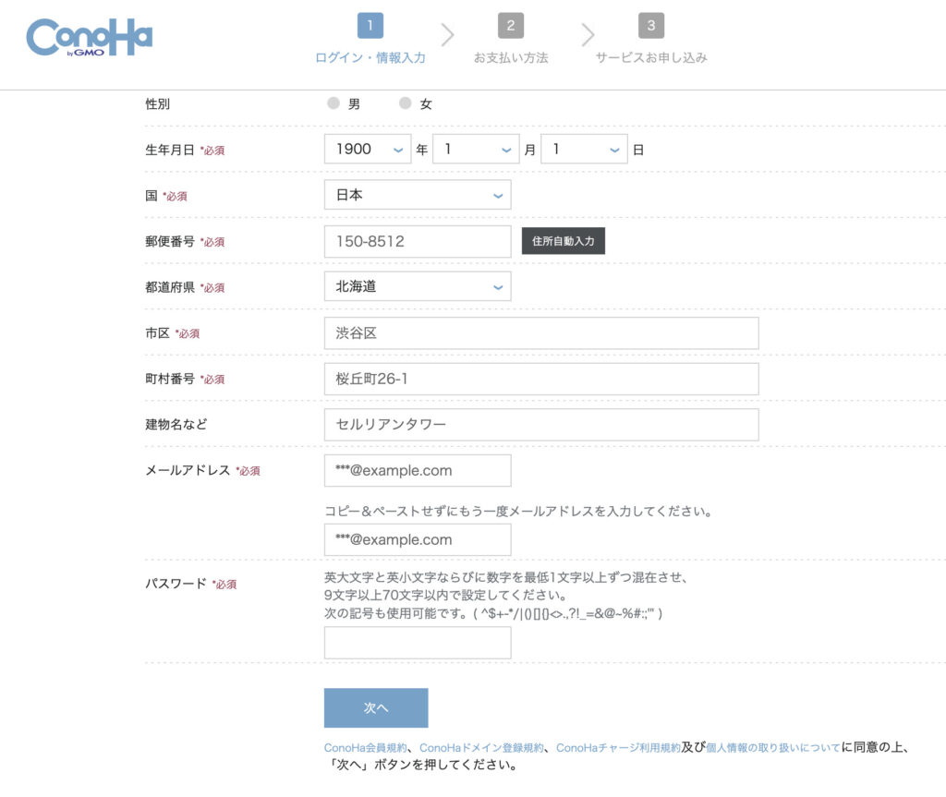The image size is (946, 797).
Task: Open the ConoHa会員規約 link
Action: click(x=366, y=747)
